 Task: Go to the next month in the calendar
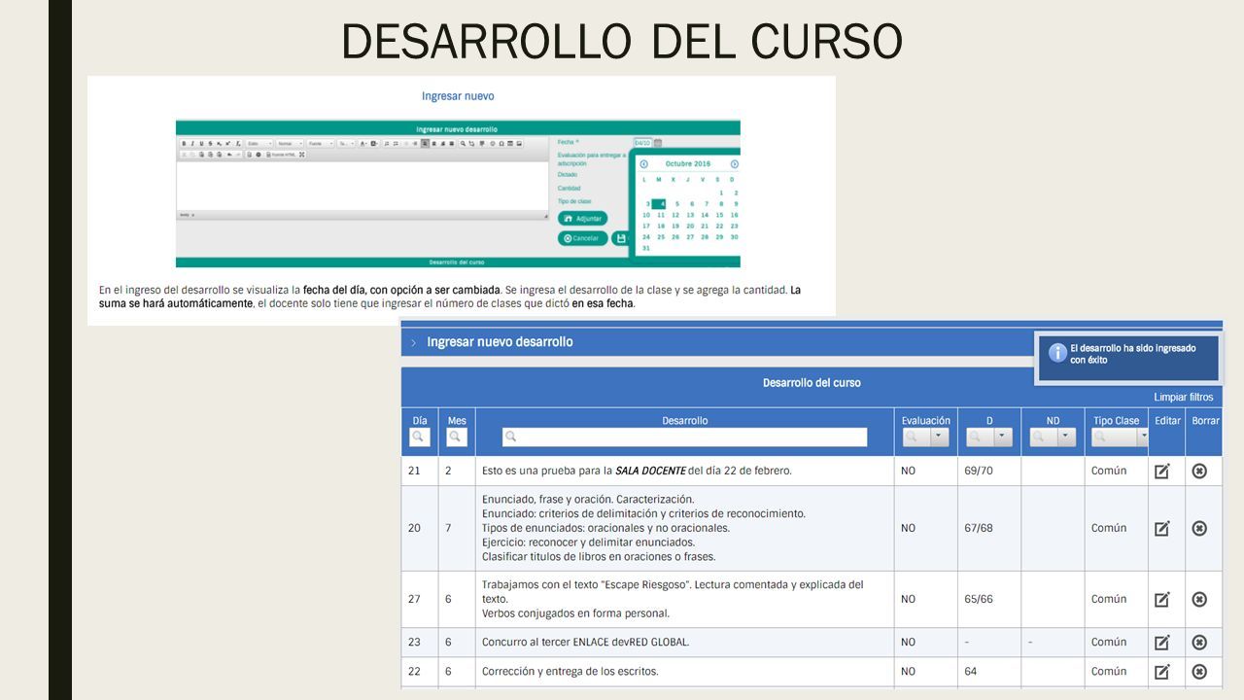(735, 163)
